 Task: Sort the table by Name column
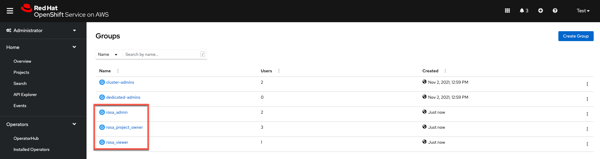(x=109, y=71)
